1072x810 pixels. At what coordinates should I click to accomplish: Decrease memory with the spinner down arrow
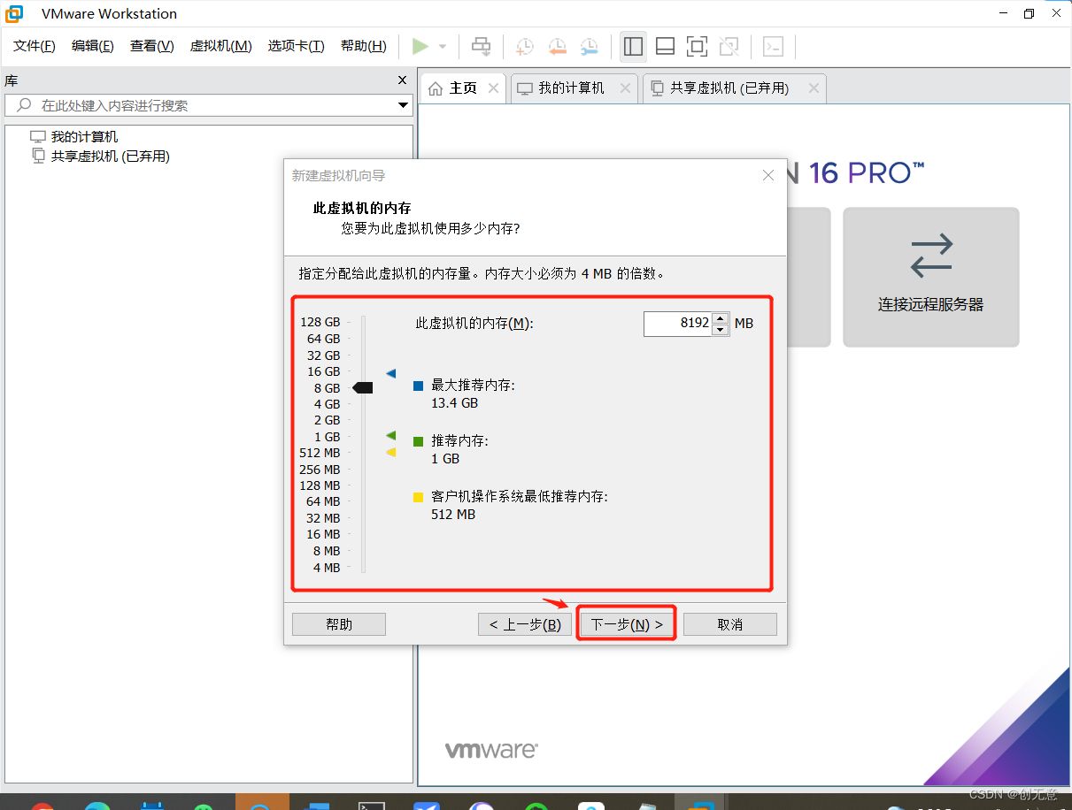[721, 330]
